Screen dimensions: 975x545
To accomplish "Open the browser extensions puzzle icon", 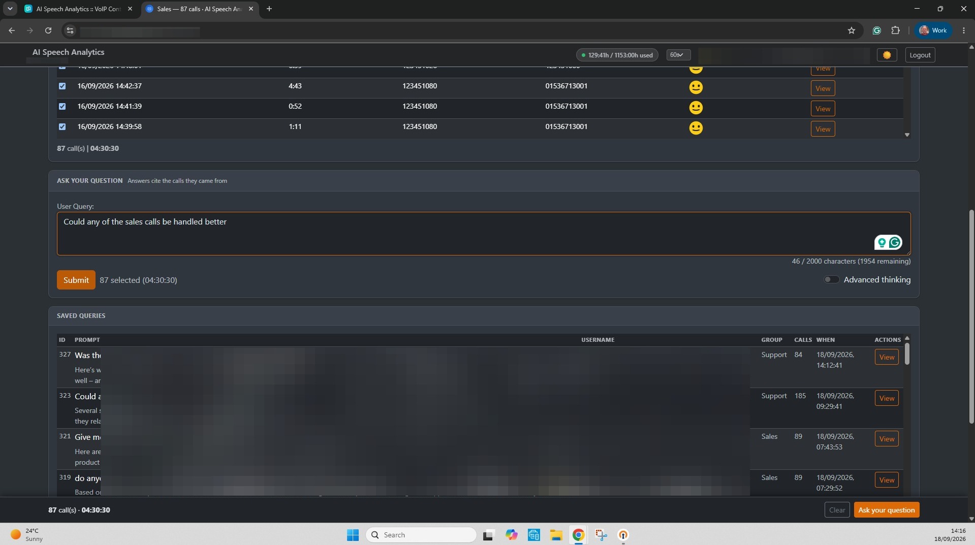I will (x=895, y=30).
